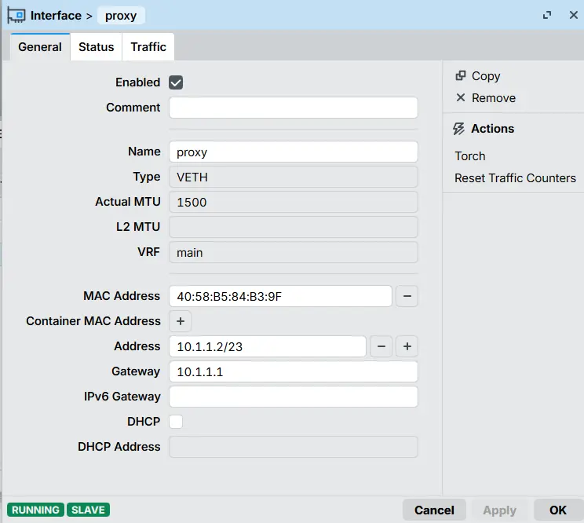This screenshot has height=523, width=584.
Task: Click the IPv6 Gateway label
Action: click(122, 397)
